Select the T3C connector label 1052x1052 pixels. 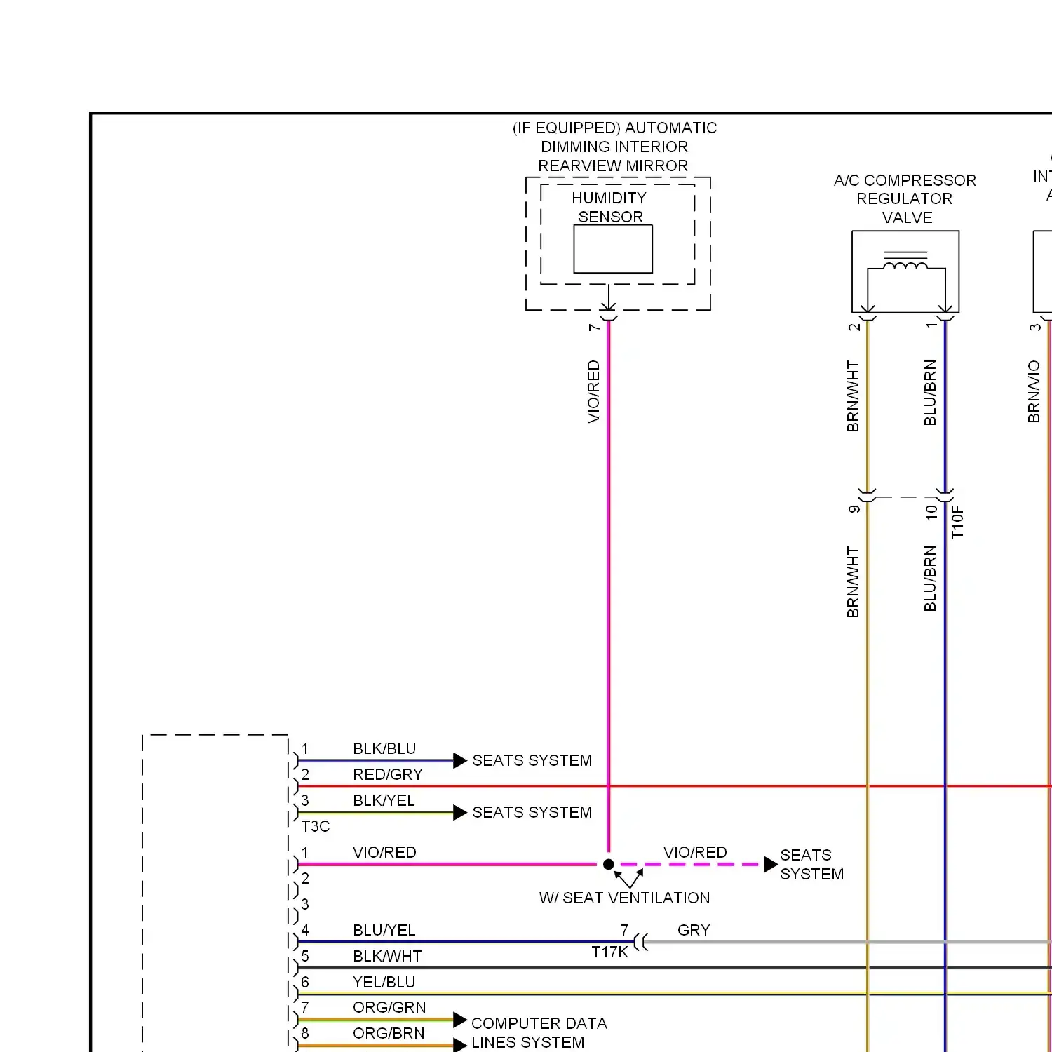click(316, 826)
